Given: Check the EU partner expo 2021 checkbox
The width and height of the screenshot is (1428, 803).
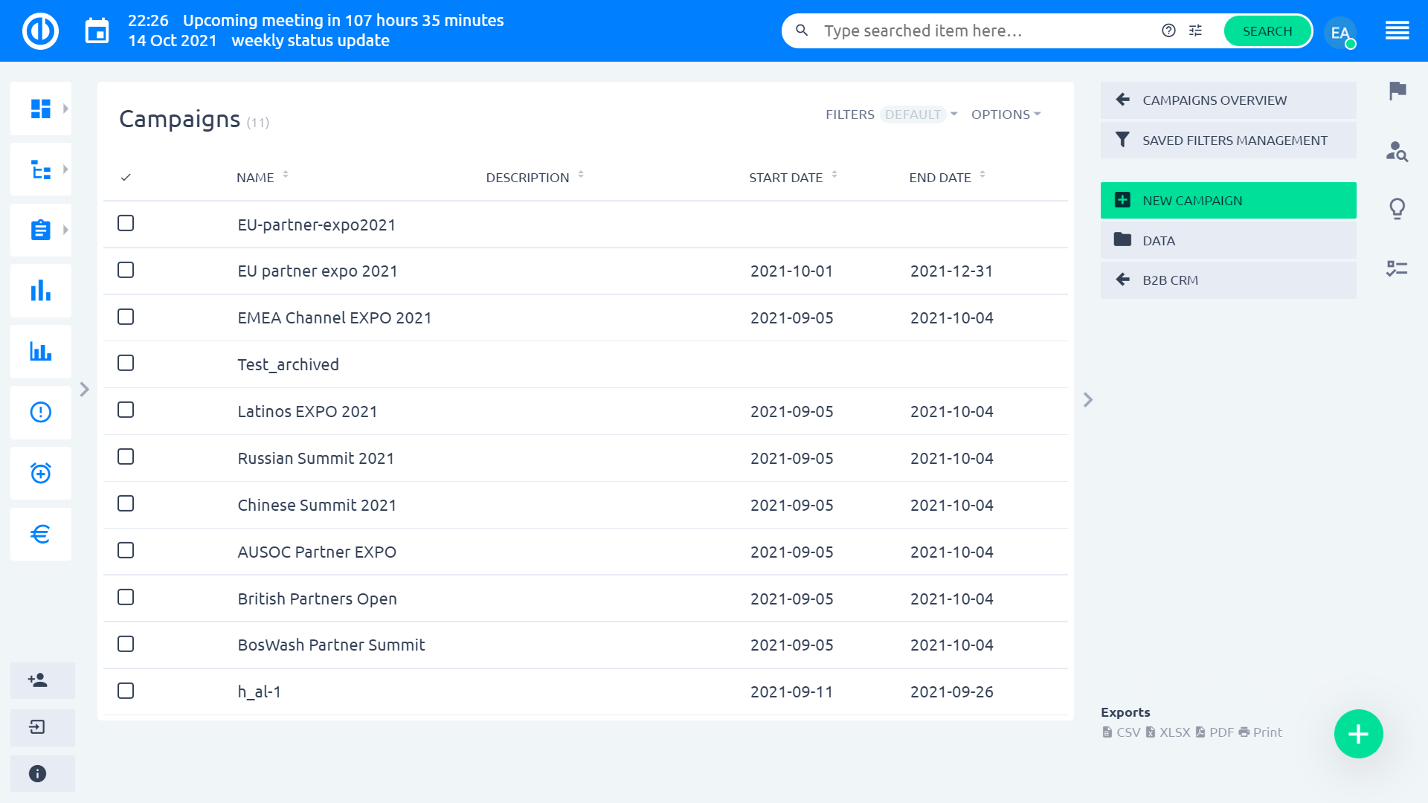Looking at the screenshot, I should [126, 270].
